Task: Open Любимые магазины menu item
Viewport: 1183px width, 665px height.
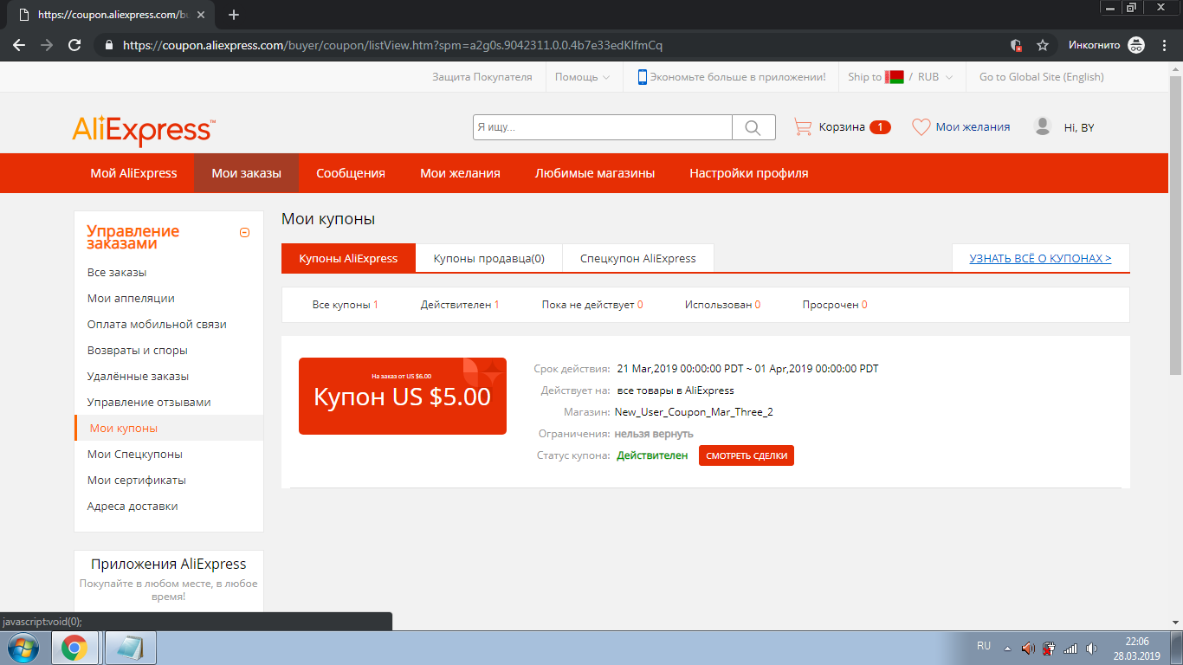Action: pos(595,173)
